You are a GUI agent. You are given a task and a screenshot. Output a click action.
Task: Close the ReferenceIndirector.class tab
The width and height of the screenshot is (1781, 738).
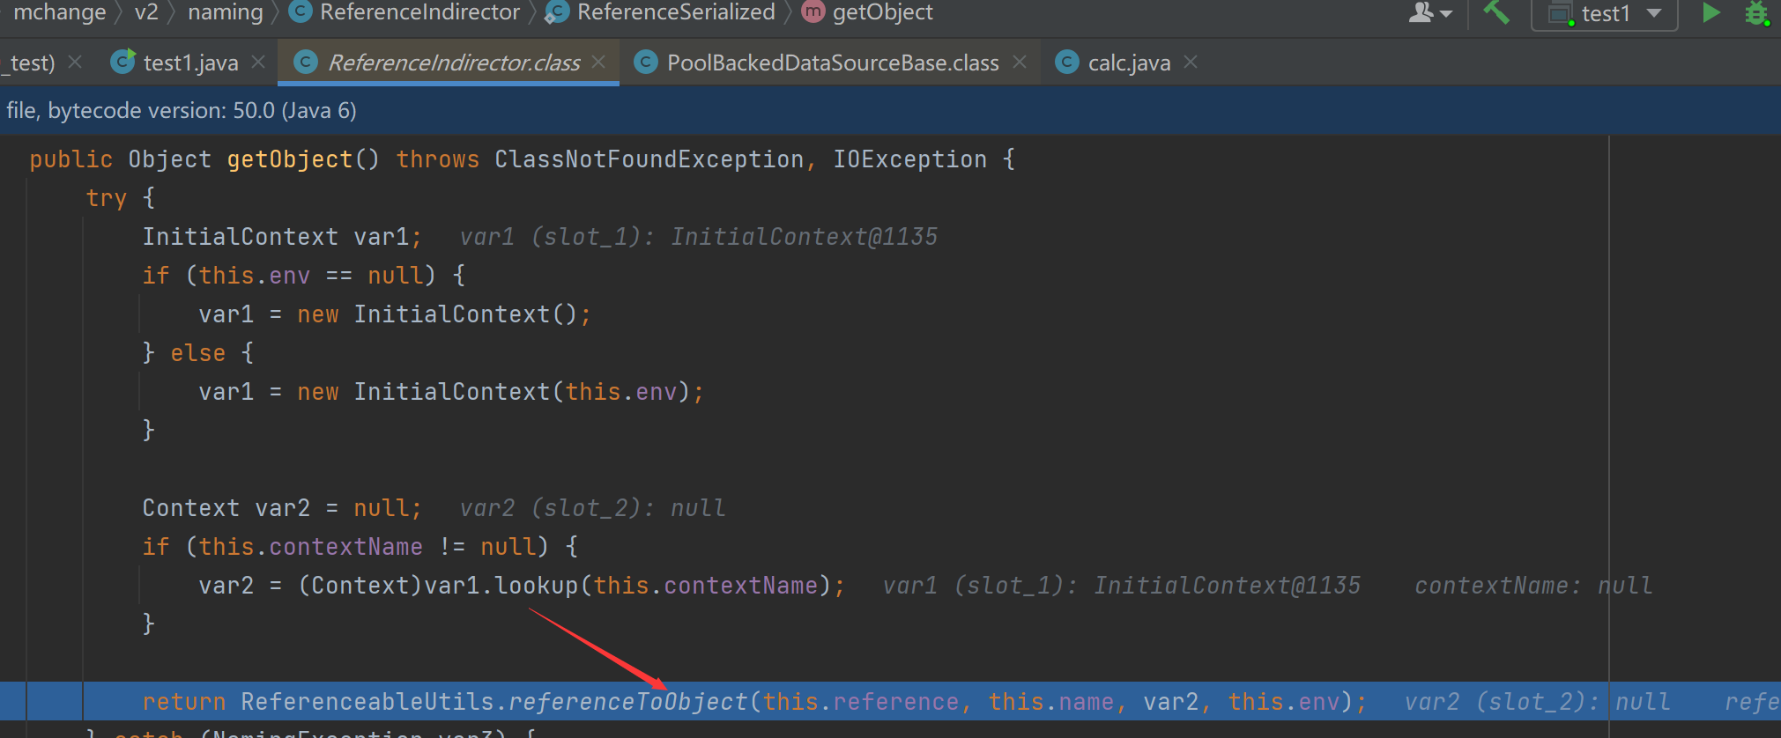click(x=599, y=63)
